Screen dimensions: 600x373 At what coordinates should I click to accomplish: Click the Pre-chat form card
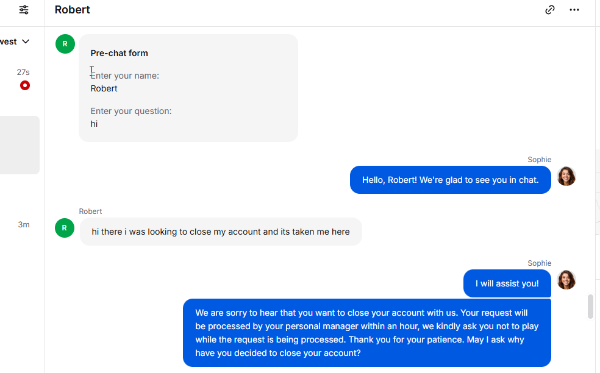click(188, 88)
